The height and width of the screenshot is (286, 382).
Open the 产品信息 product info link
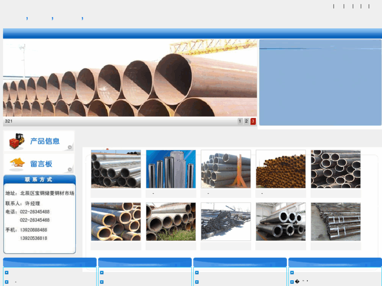[x=45, y=141]
